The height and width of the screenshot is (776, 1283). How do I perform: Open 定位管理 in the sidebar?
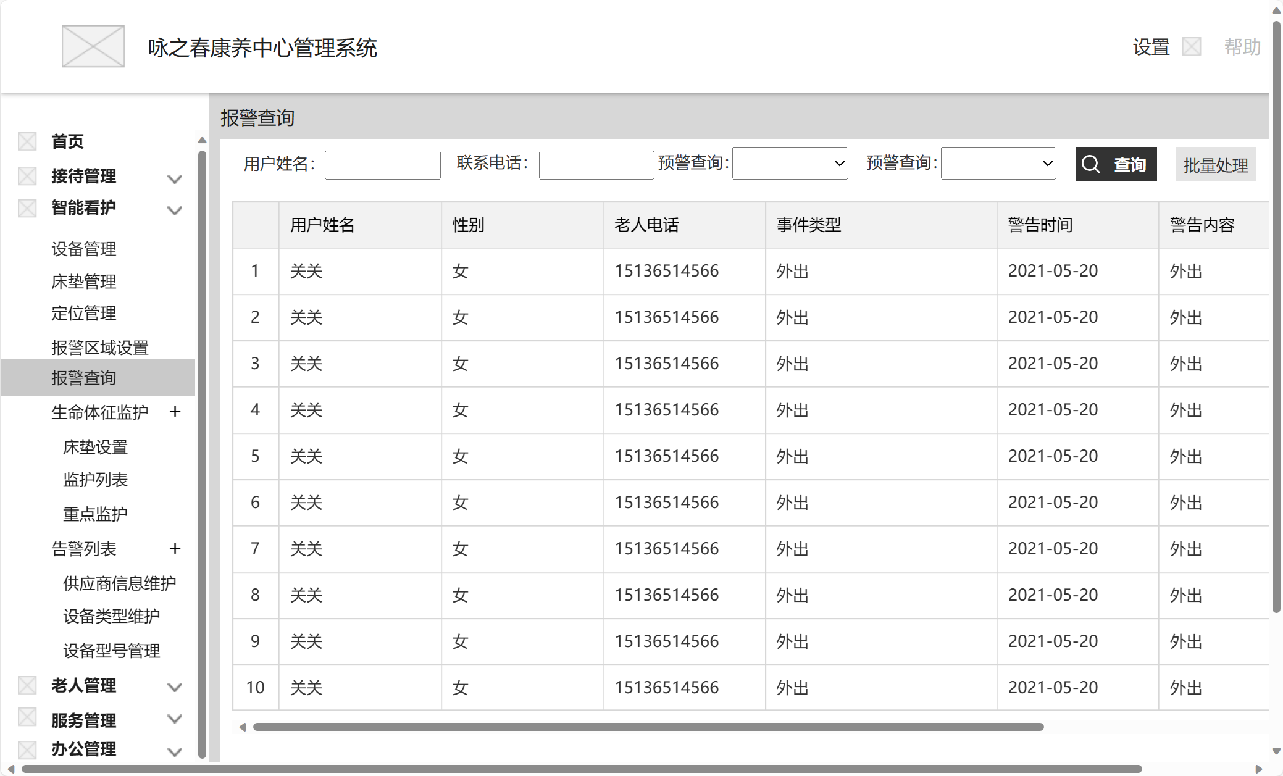pyautogui.click(x=83, y=313)
